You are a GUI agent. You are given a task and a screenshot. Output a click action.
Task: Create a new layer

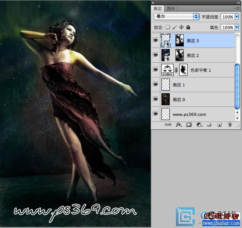219,125
